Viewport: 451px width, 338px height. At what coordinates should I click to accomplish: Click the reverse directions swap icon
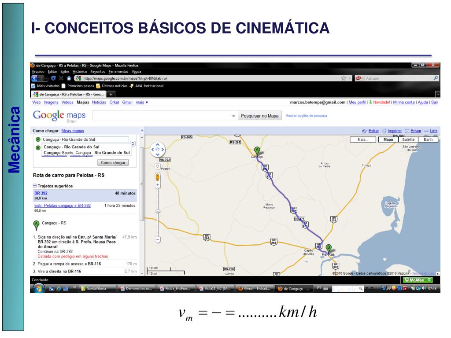[x=133, y=143]
